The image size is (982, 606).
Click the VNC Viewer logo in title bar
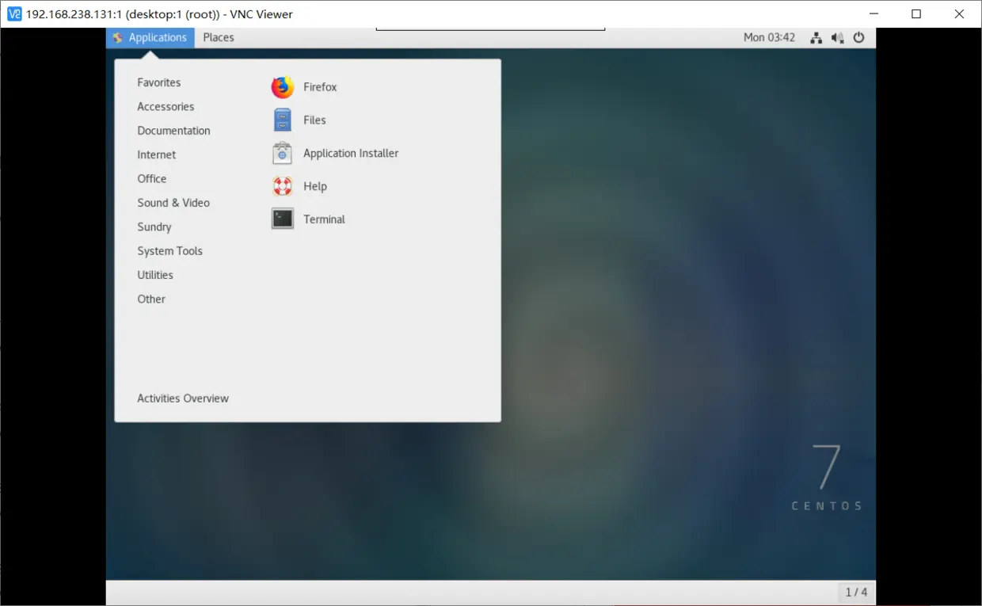tap(14, 13)
